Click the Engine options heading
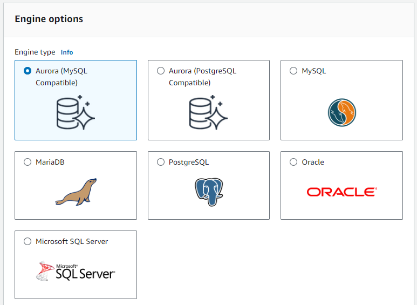Screen dimensions: 417x305 [x=49, y=19]
